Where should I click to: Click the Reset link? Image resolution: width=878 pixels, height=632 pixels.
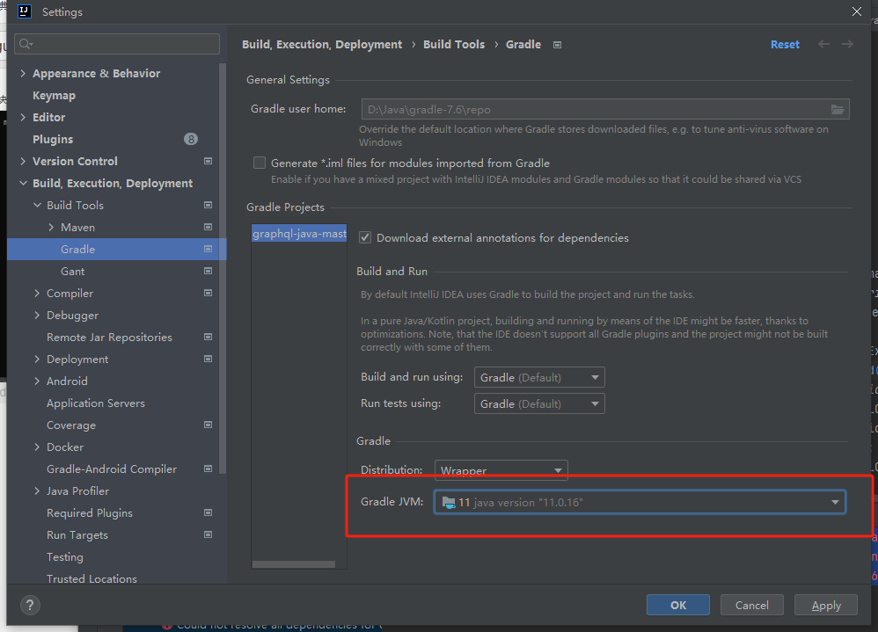pos(784,44)
